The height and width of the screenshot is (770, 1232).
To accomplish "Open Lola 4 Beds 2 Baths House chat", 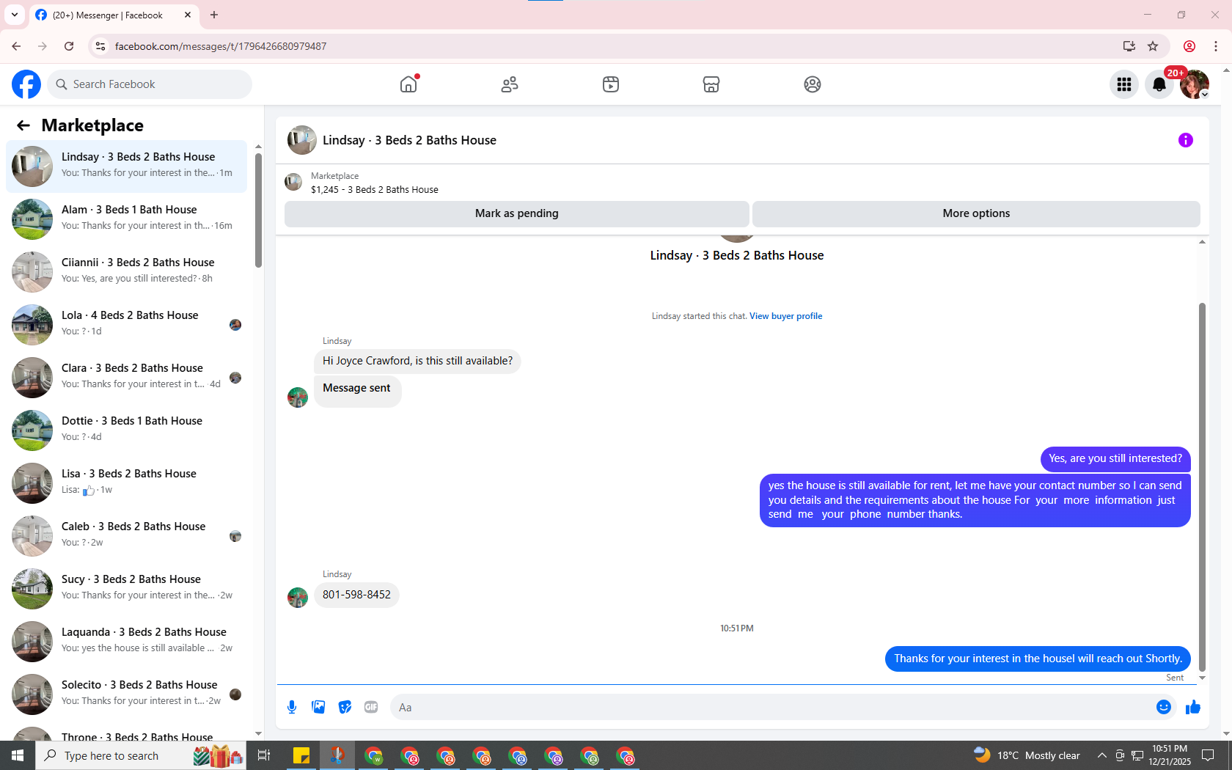I will click(x=127, y=325).
